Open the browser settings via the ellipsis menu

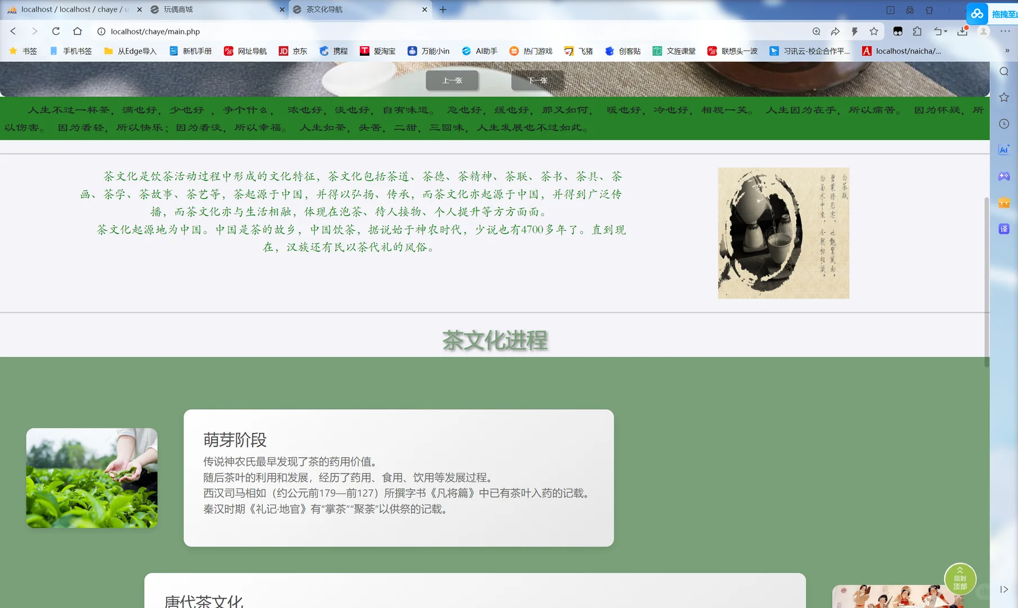[x=1006, y=32]
